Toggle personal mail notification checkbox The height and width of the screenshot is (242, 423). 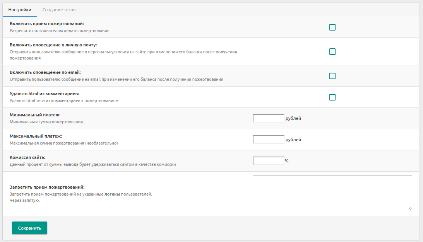click(x=332, y=51)
